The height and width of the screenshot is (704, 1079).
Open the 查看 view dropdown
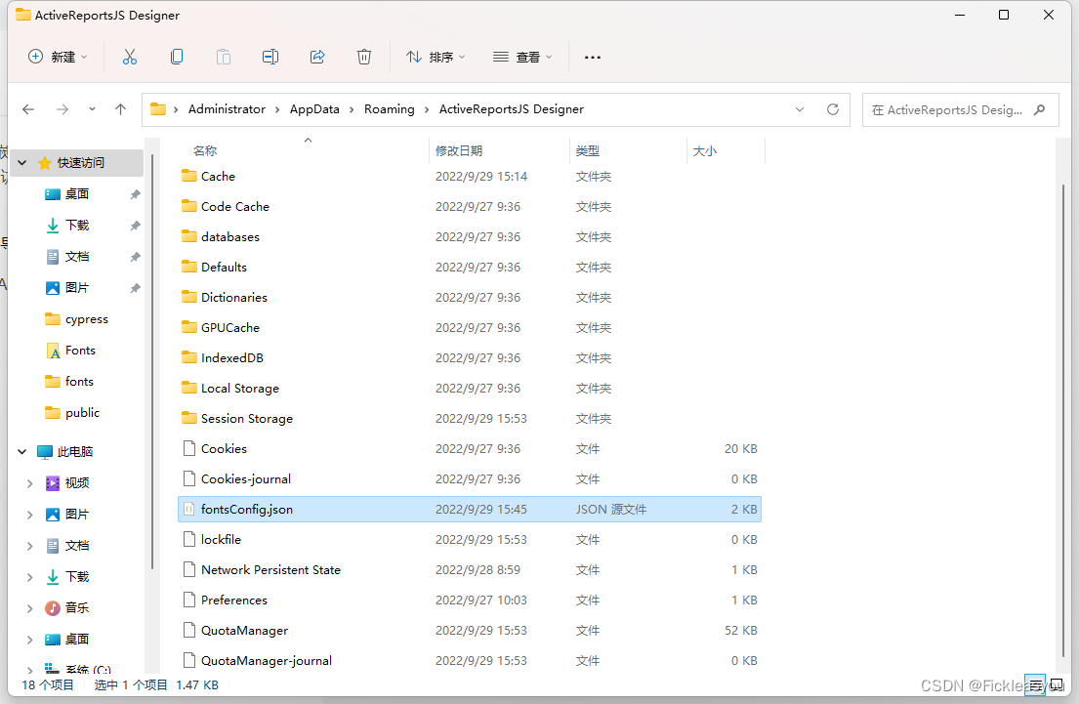(523, 57)
